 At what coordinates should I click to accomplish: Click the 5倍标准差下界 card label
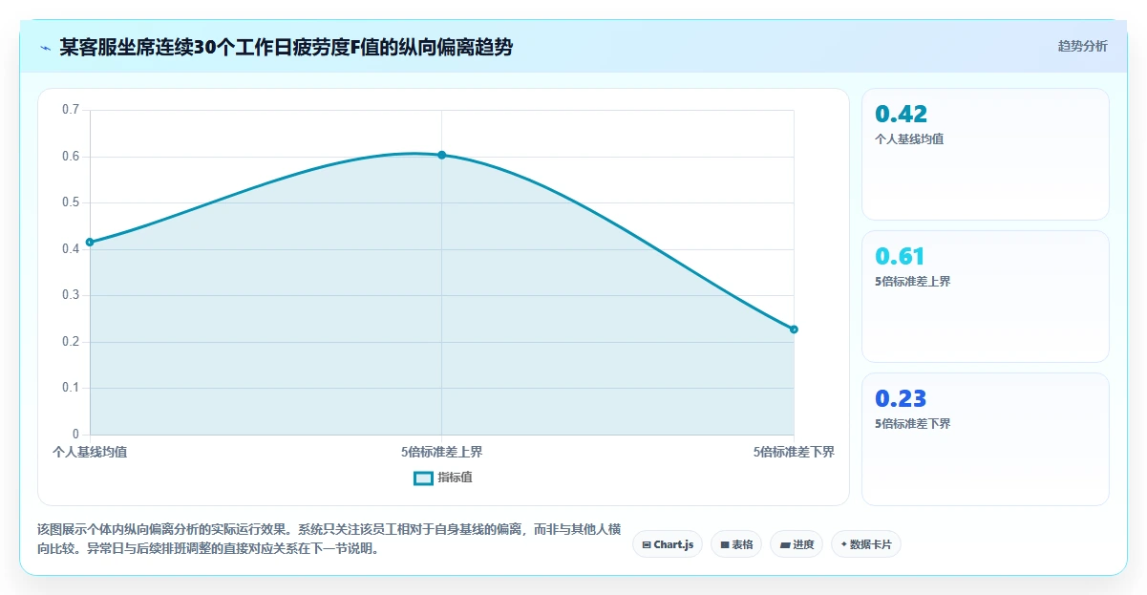[x=912, y=423]
